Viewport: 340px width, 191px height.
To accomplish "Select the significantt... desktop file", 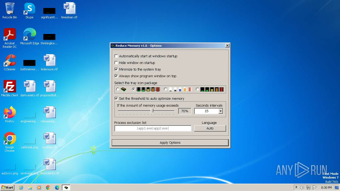I will point(49,13).
